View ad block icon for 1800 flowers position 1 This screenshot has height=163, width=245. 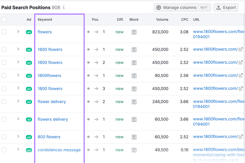point(134,50)
